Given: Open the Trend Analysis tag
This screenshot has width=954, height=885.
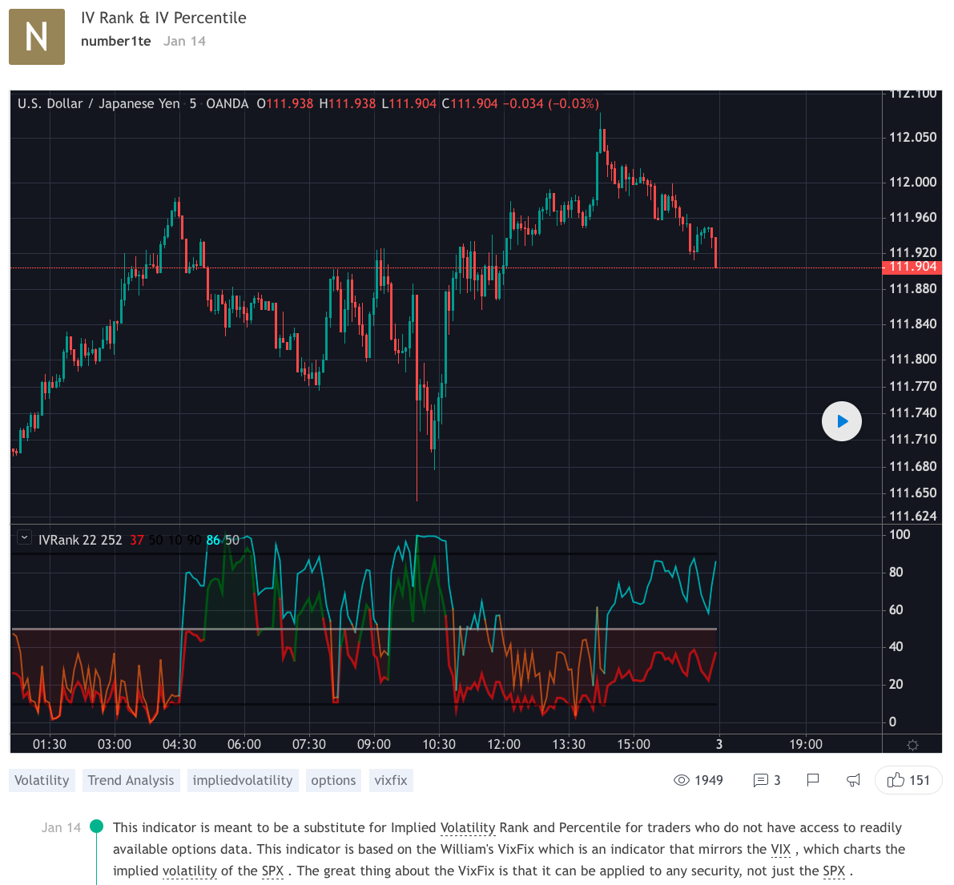Looking at the screenshot, I should point(131,780).
